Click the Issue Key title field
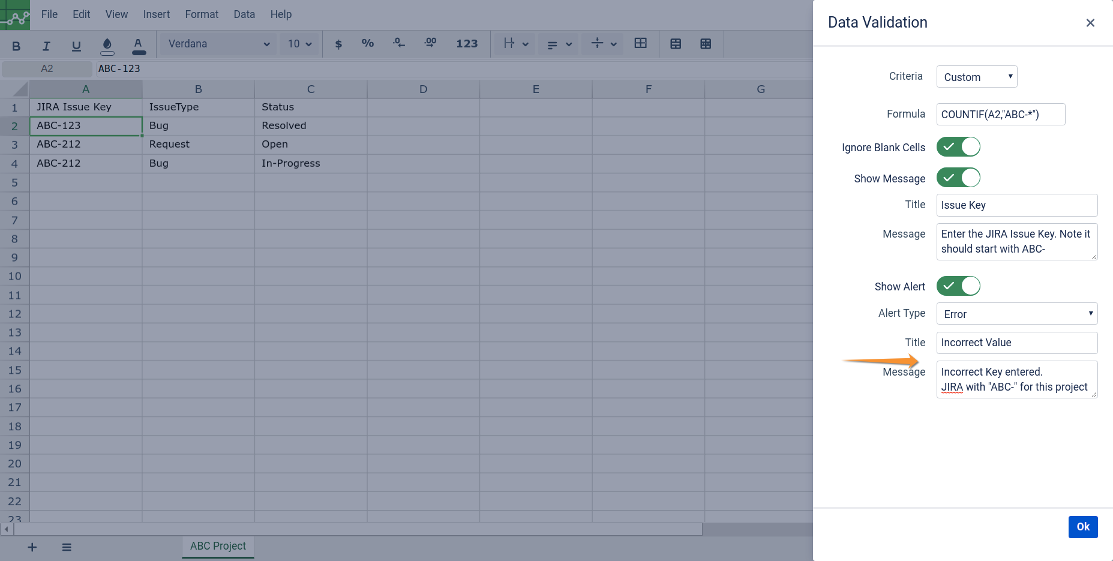 1017,205
